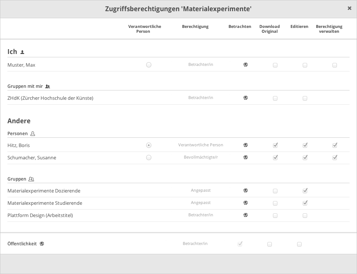Toggle Editieren for Materialexperimente Dozierende

305,191
